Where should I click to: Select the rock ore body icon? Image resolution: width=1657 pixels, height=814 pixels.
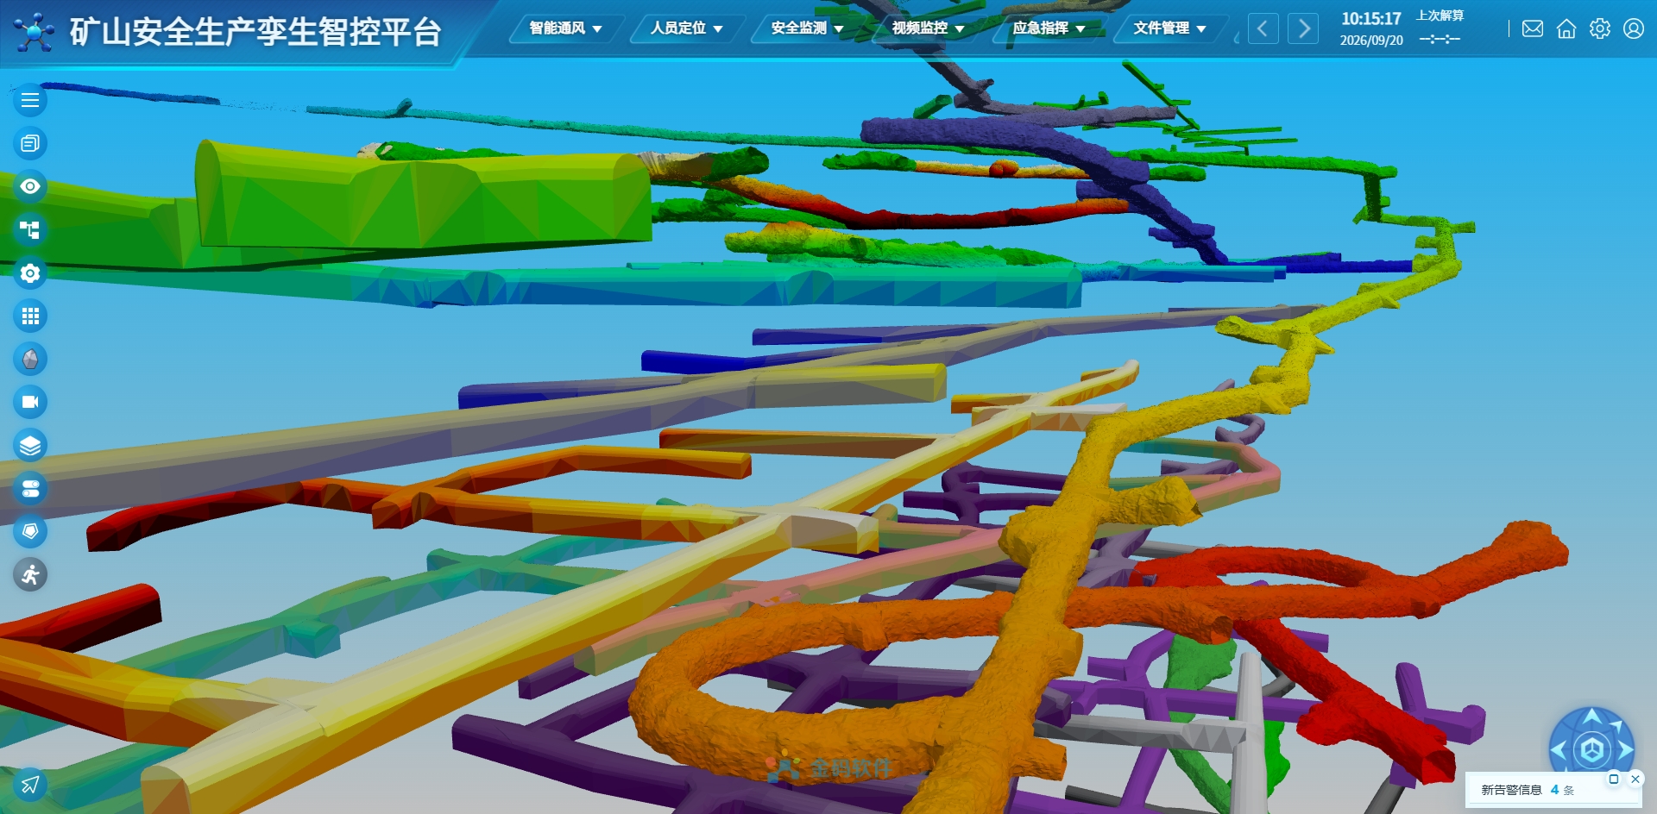tap(30, 359)
